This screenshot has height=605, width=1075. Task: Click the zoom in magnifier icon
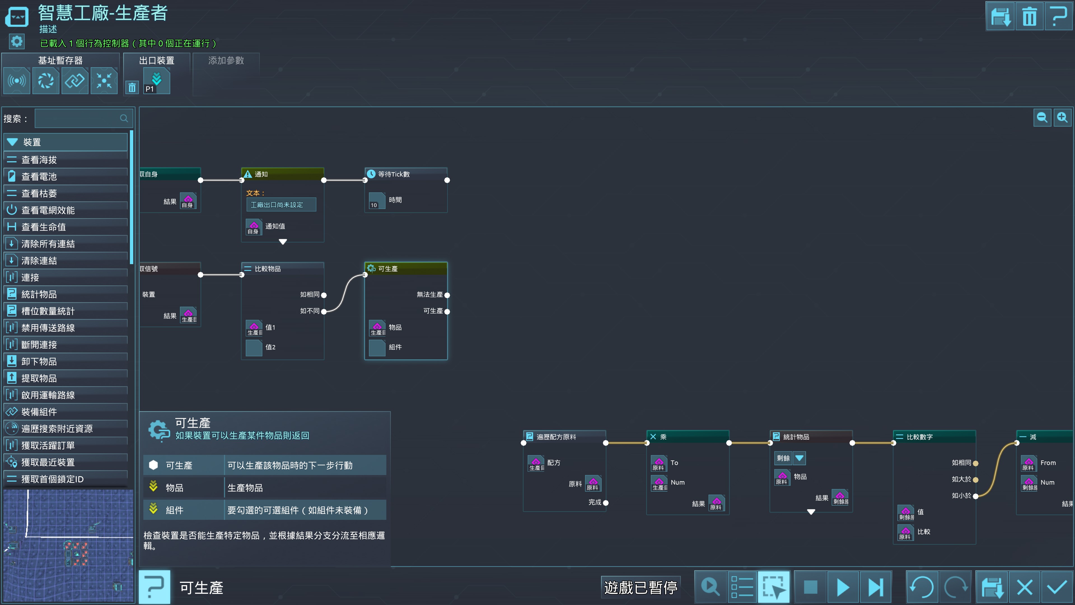tap(1062, 118)
